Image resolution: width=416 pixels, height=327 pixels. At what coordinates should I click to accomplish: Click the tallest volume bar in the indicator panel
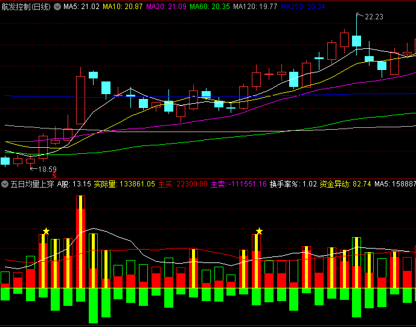(81, 241)
